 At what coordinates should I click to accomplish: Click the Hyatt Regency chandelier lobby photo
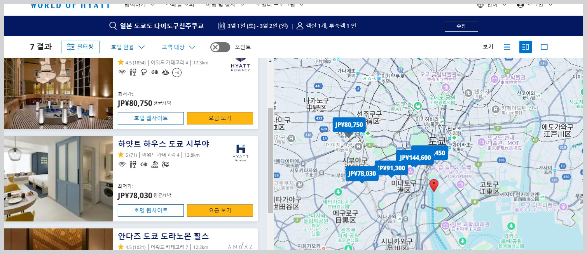pyautogui.click(x=58, y=93)
